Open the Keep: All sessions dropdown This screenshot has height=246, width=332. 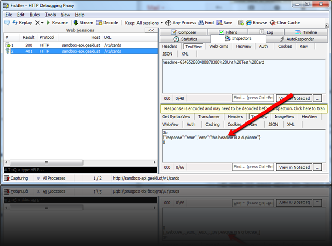point(144,23)
